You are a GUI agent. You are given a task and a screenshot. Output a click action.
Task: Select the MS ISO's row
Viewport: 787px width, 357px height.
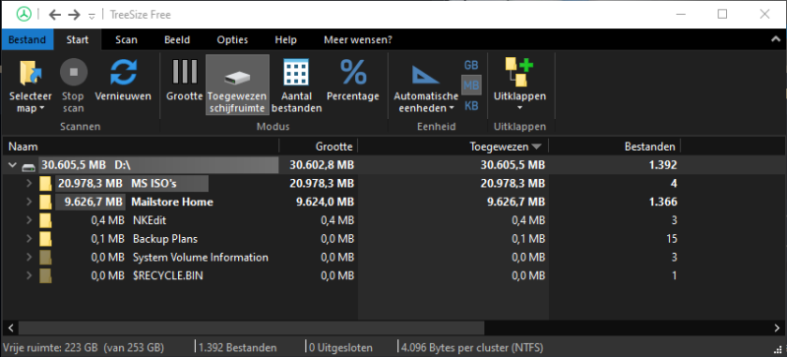393,183
